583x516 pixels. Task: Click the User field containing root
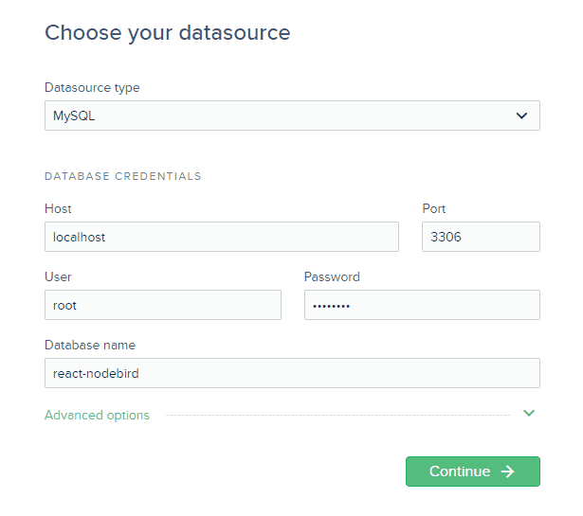click(163, 305)
